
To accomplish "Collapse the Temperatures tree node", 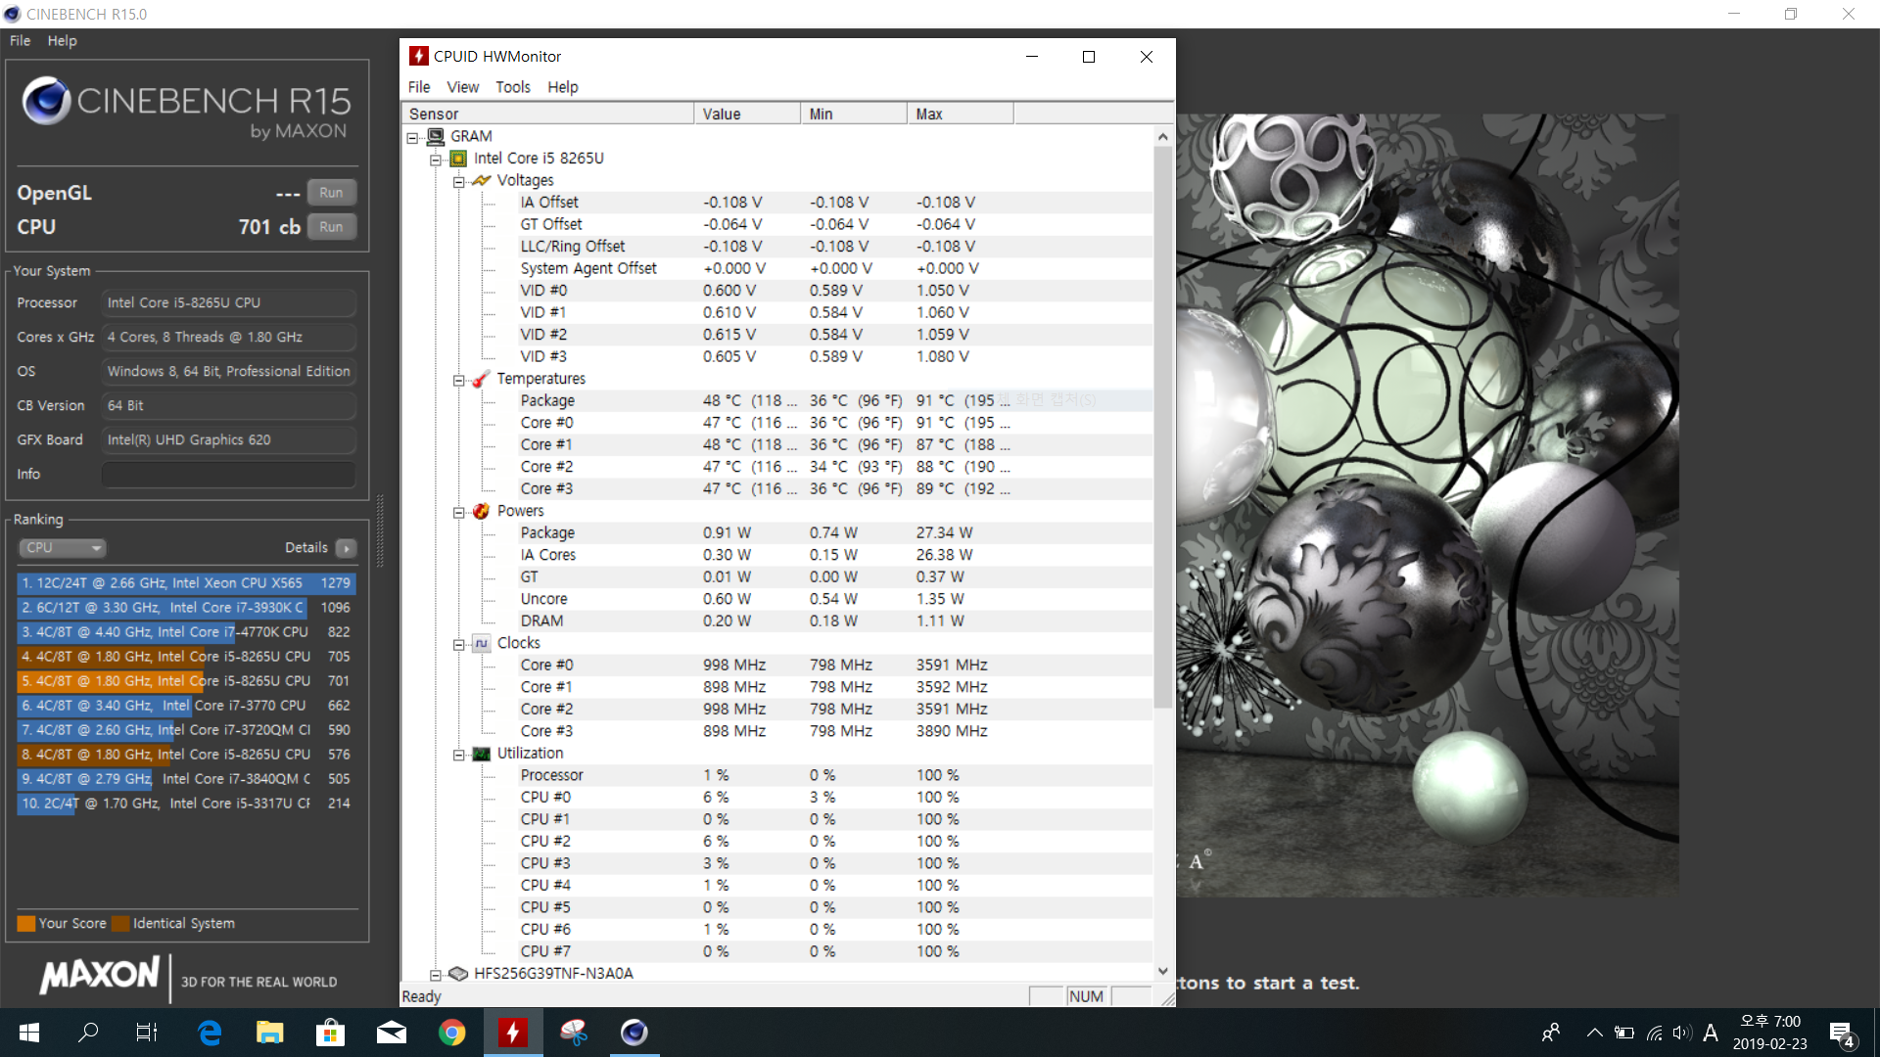I will pyautogui.click(x=458, y=380).
